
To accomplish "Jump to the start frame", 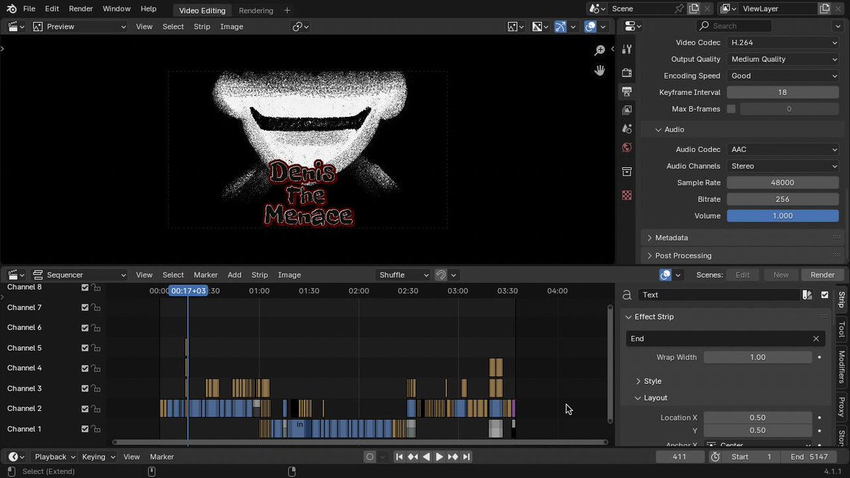I will [x=399, y=457].
